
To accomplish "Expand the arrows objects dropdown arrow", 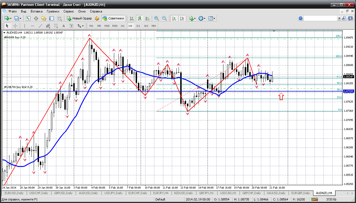I will 83,26.
